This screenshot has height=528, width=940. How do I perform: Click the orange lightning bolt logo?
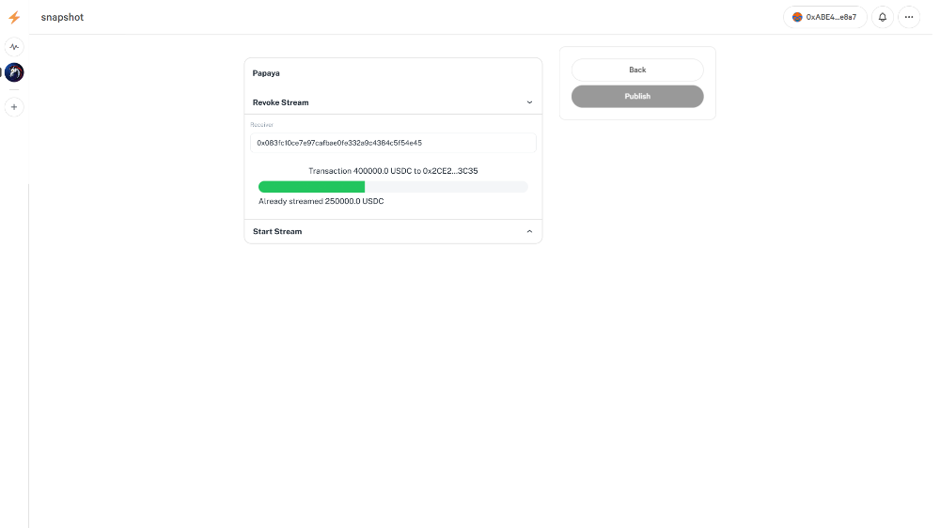(14, 17)
